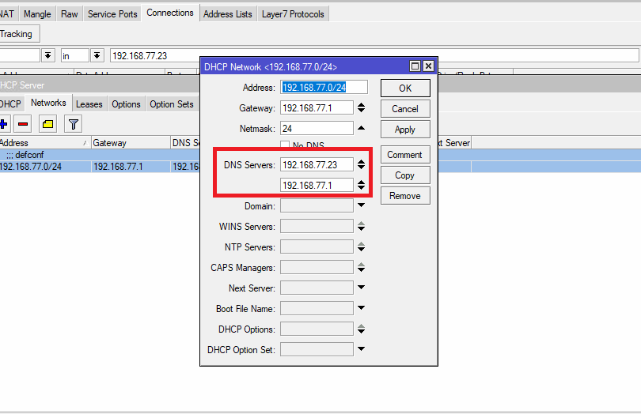The height and width of the screenshot is (414, 641).
Task: Expand the Next Server field arrow
Action: pyautogui.click(x=361, y=288)
